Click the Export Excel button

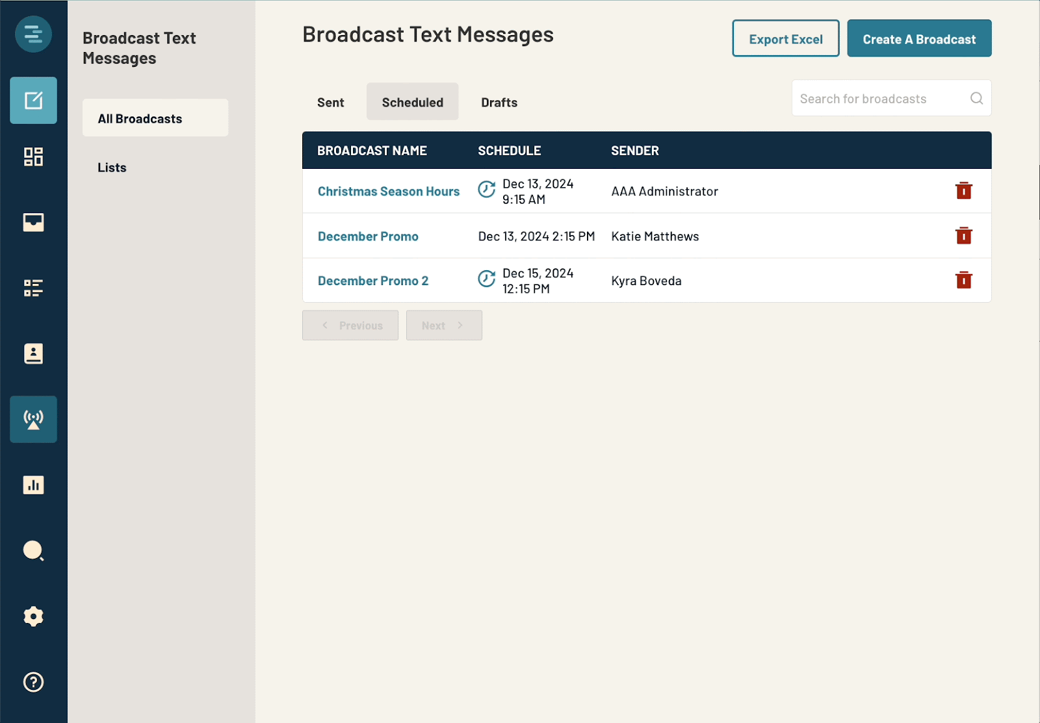click(x=785, y=39)
